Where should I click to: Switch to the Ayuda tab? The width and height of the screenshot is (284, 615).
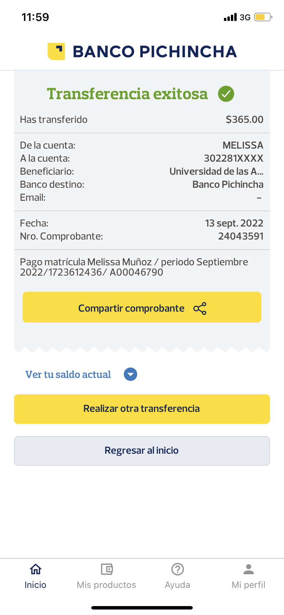pos(178,584)
